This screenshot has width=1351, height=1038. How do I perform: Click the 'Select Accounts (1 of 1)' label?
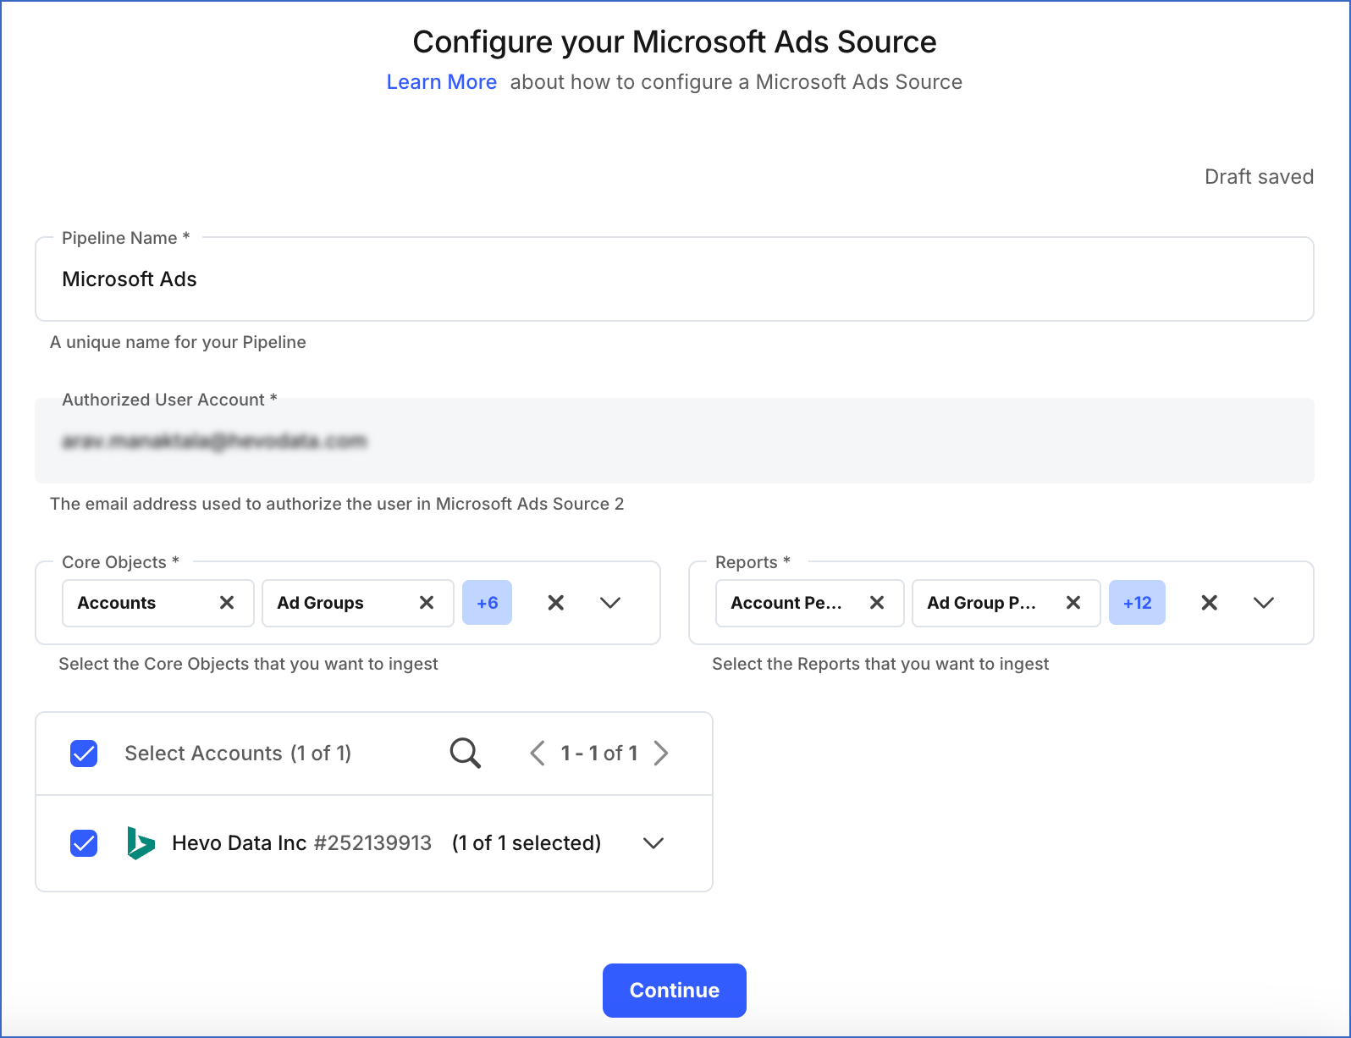click(x=238, y=754)
